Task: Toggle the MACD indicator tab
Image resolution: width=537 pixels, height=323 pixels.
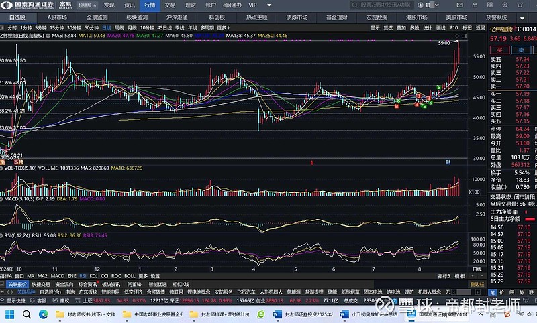Action: click(58, 275)
